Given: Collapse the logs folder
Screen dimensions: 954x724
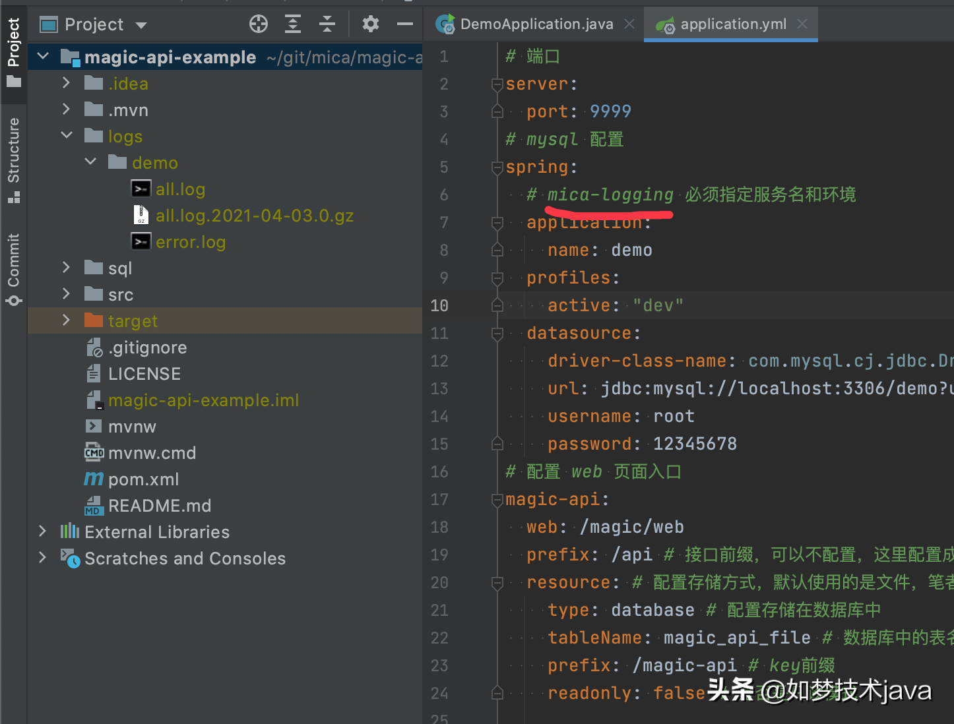Looking at the screenshot, I should (67, 136).
